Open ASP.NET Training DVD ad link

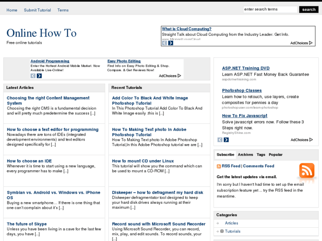(246, 68)
